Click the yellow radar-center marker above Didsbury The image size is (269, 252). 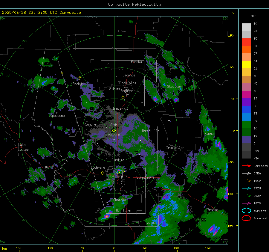point(114,131)
